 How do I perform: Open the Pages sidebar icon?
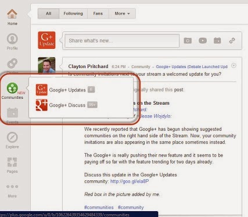(x=12, y=162)
